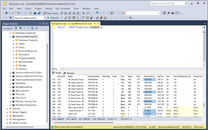Image resolution: width=208 pixels, height=130 pixels.
Task: Open the Query menu
Action: click(x=28, y=8)
